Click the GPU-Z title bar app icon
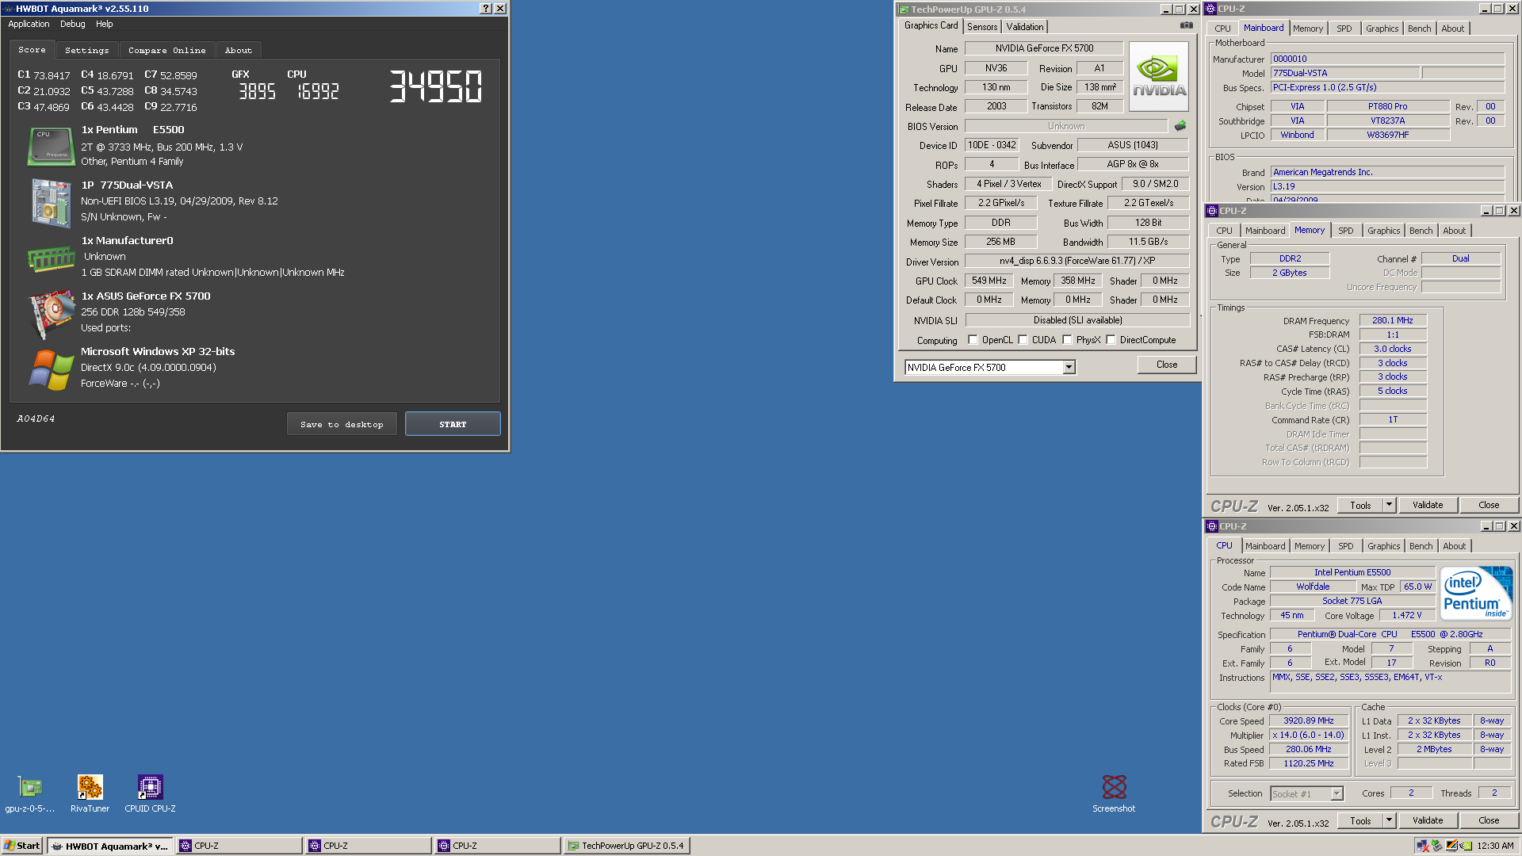Screen dimensions: 1522x856 (x=904, y=10)
